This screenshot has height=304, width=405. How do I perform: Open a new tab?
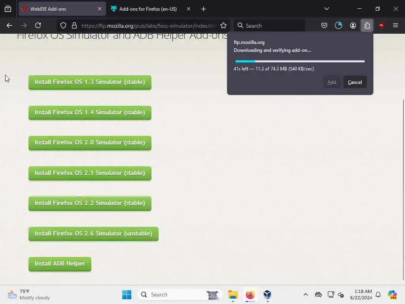(x=203, y=9)
